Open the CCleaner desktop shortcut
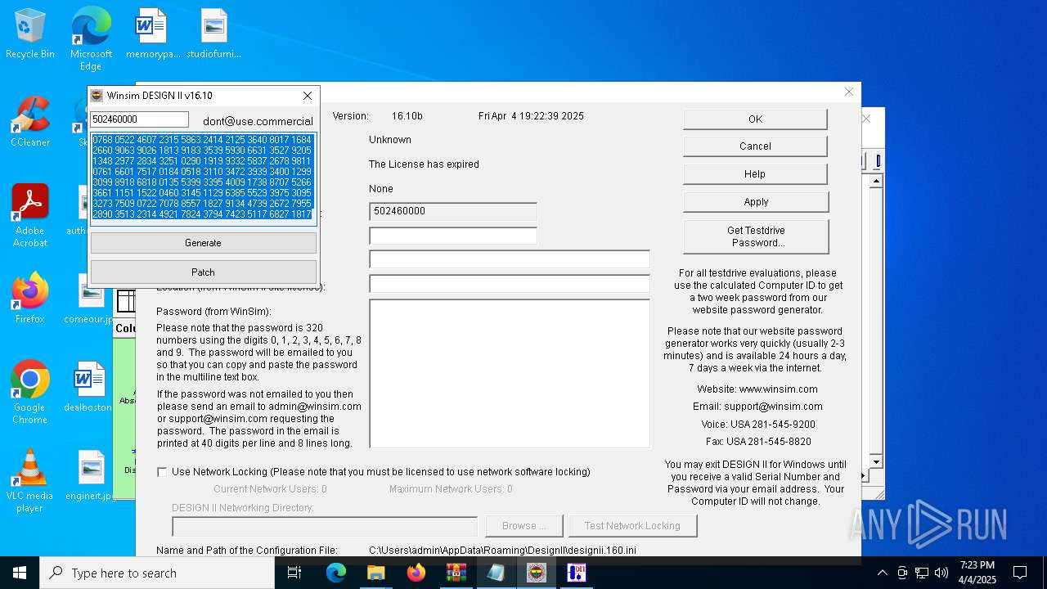1047x589 pixels. tap(30, 121)
